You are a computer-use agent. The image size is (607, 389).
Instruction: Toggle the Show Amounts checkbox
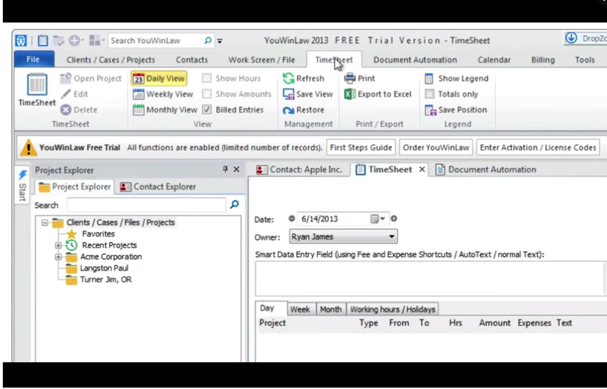pyautogui.click(x=207, y=94)
